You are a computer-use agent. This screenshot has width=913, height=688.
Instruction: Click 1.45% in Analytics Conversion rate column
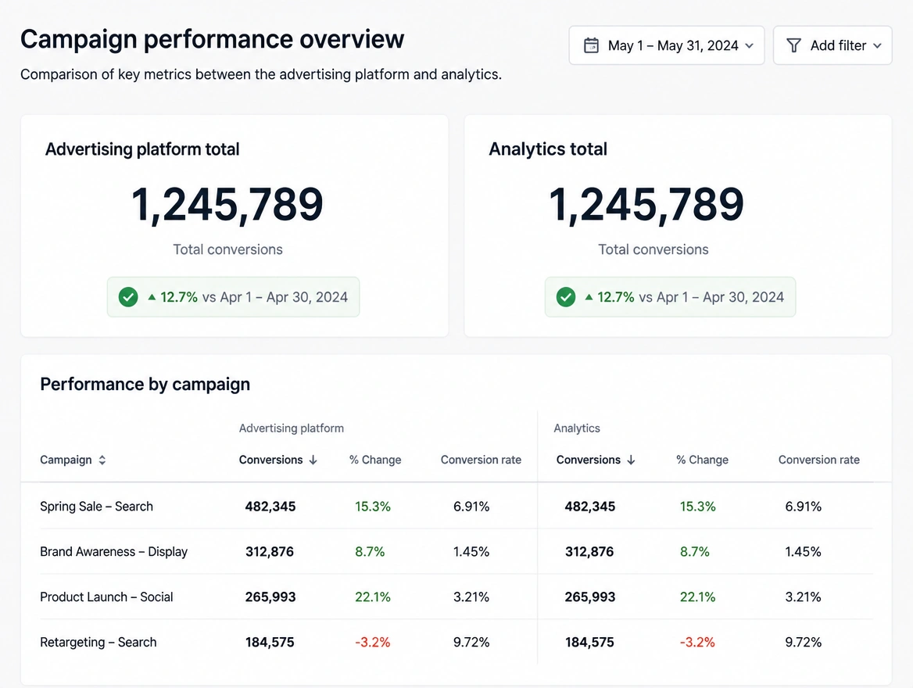(x=803, y=552)
